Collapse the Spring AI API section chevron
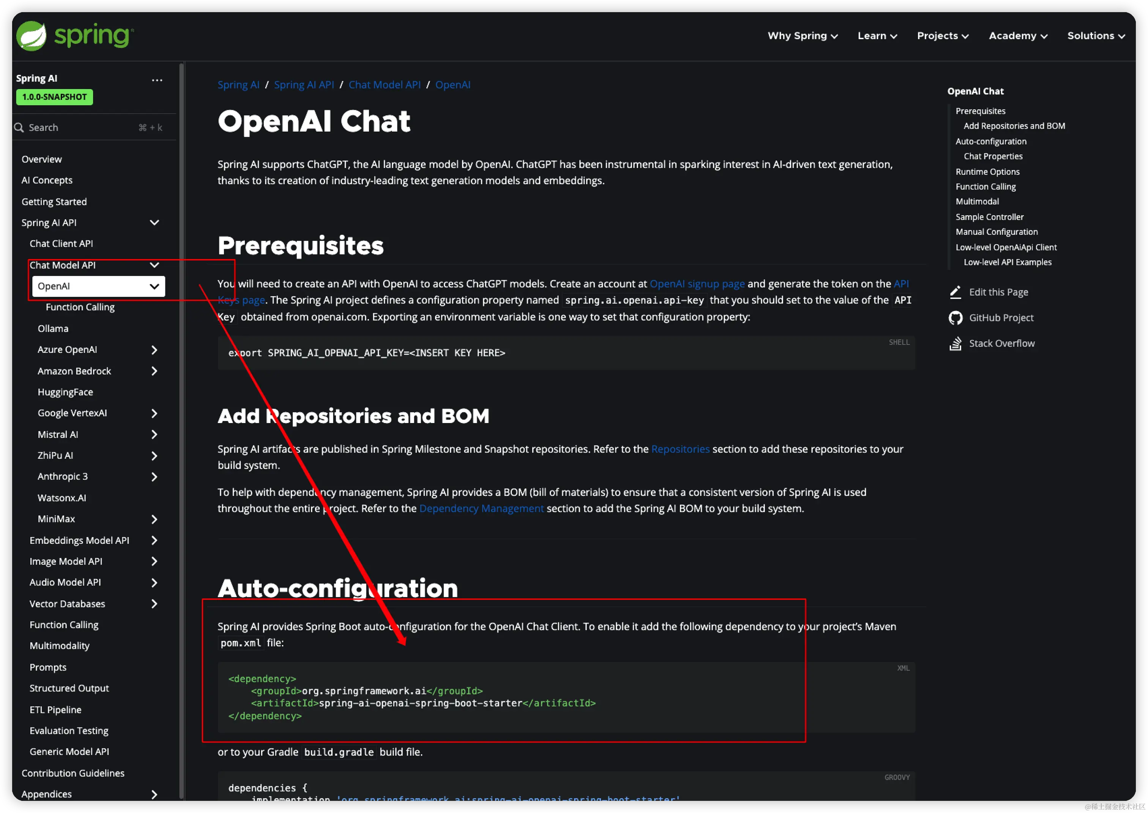 coord(155,223)
